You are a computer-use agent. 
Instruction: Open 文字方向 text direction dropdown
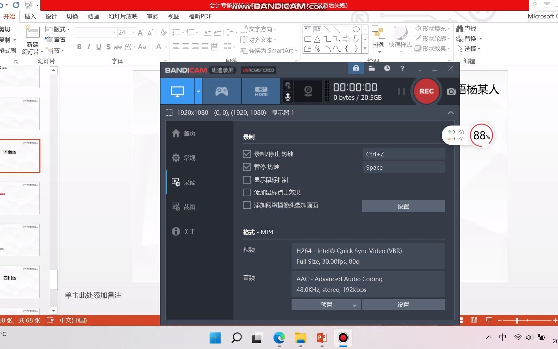pyautogui.click(x=258, y=29)
